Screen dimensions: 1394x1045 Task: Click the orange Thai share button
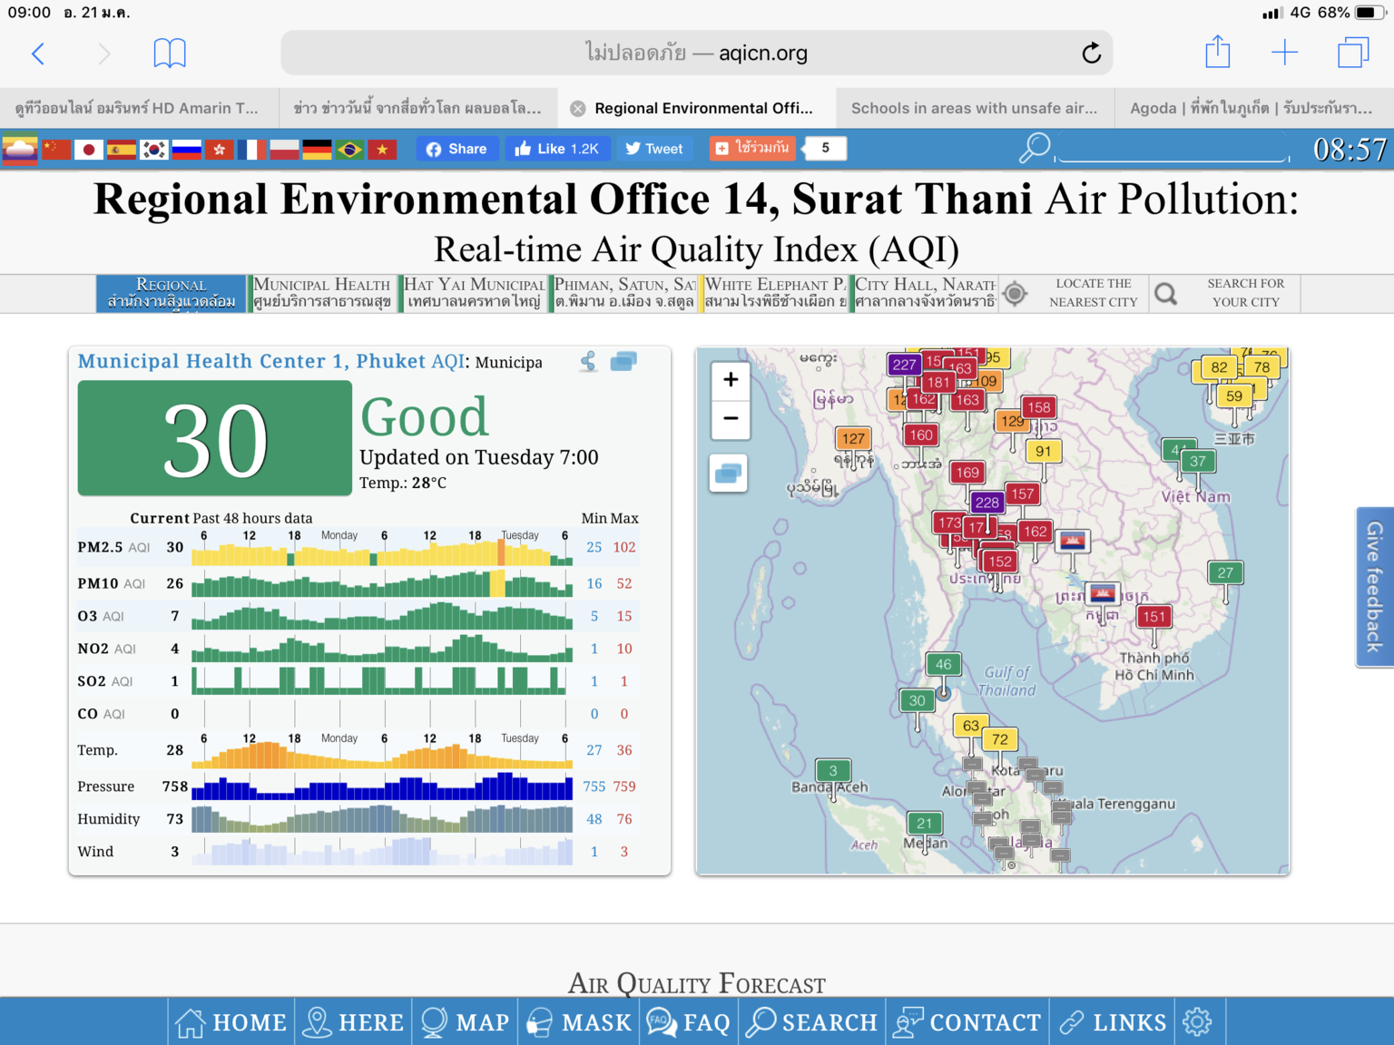coord(752,148)
